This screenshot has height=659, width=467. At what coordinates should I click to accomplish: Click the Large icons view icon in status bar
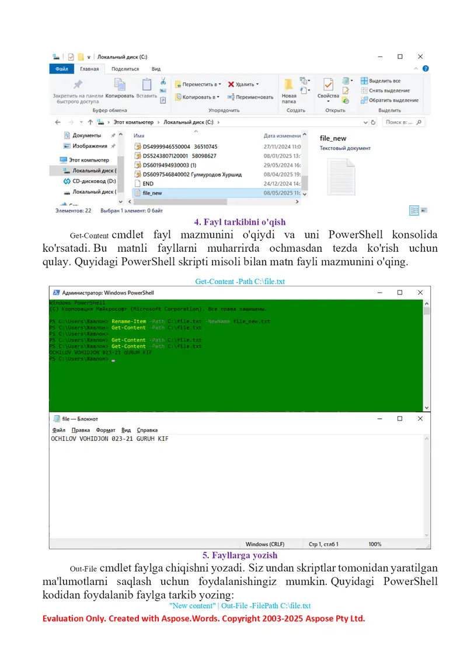pyautogui.click(x=424, y=210)
